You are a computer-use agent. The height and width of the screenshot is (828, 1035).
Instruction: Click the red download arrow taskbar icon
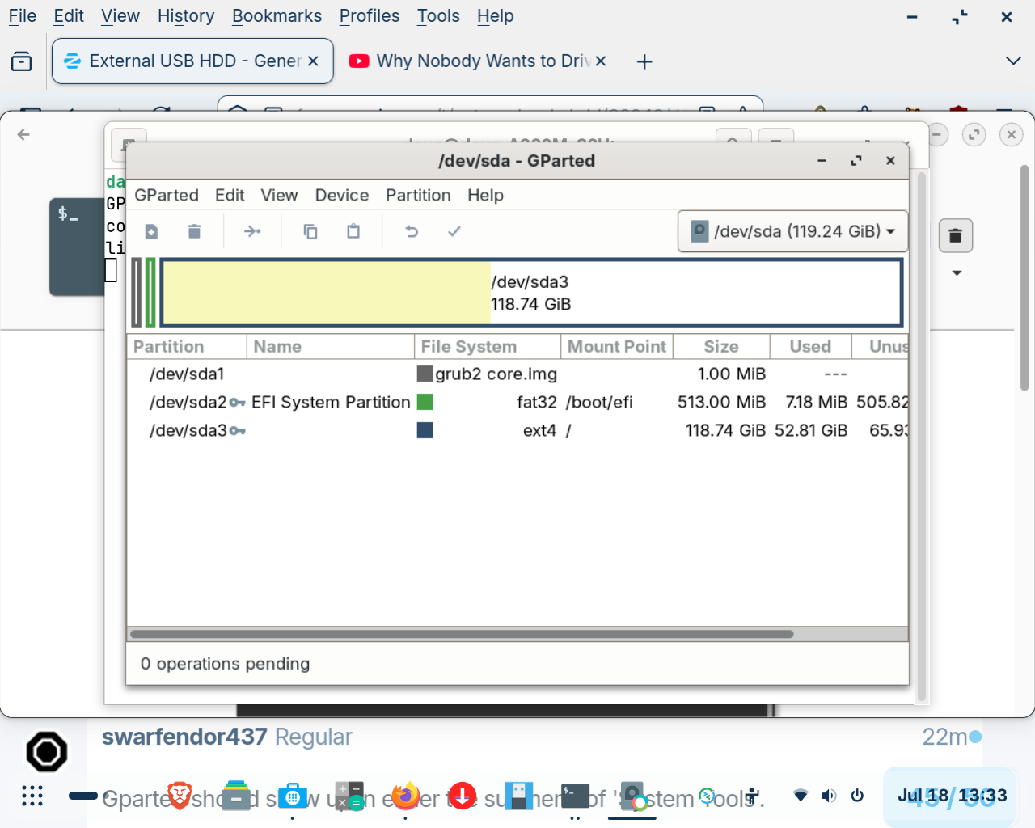[463, 796]
